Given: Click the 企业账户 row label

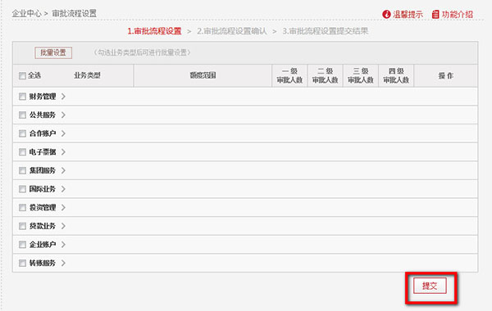Looking at the screenshot, I should (x=43, y=244).
